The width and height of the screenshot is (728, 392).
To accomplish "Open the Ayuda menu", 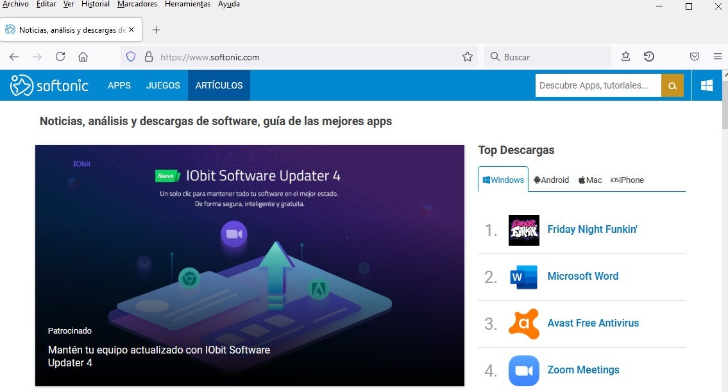I will [229, 4].
